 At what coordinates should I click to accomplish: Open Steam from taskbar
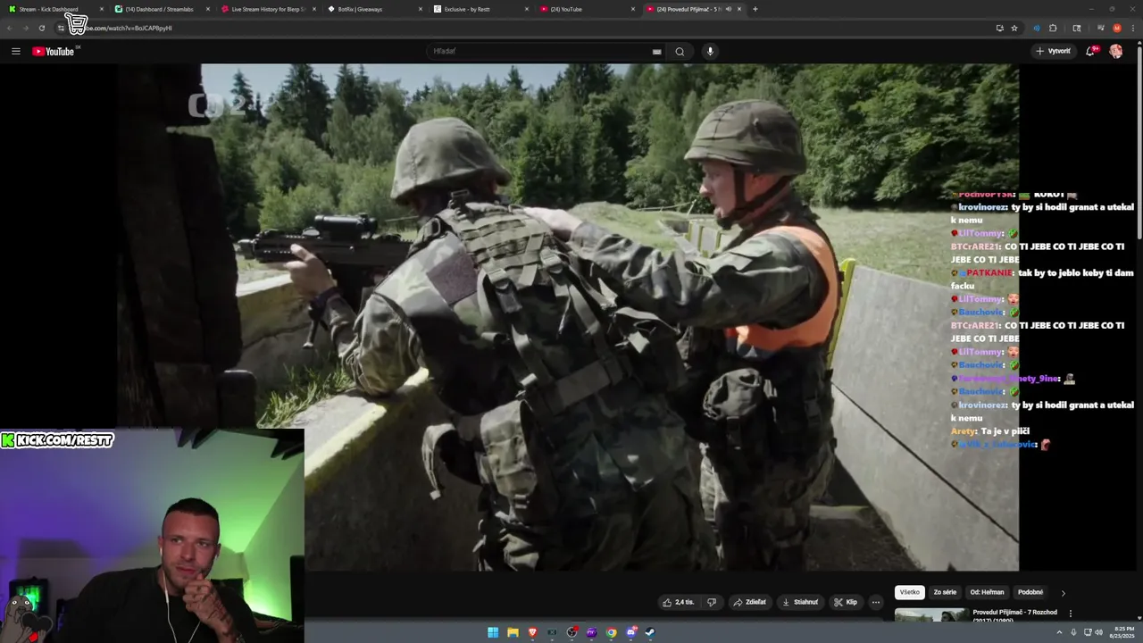pyautogui.click(x=650, y=632)
